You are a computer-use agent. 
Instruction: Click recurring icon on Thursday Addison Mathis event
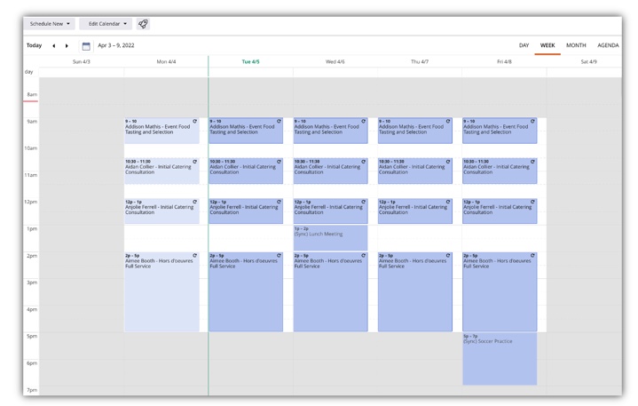448,122
